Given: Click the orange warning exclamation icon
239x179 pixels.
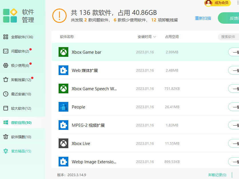Looking at the screenshot, I should point(59,16).
